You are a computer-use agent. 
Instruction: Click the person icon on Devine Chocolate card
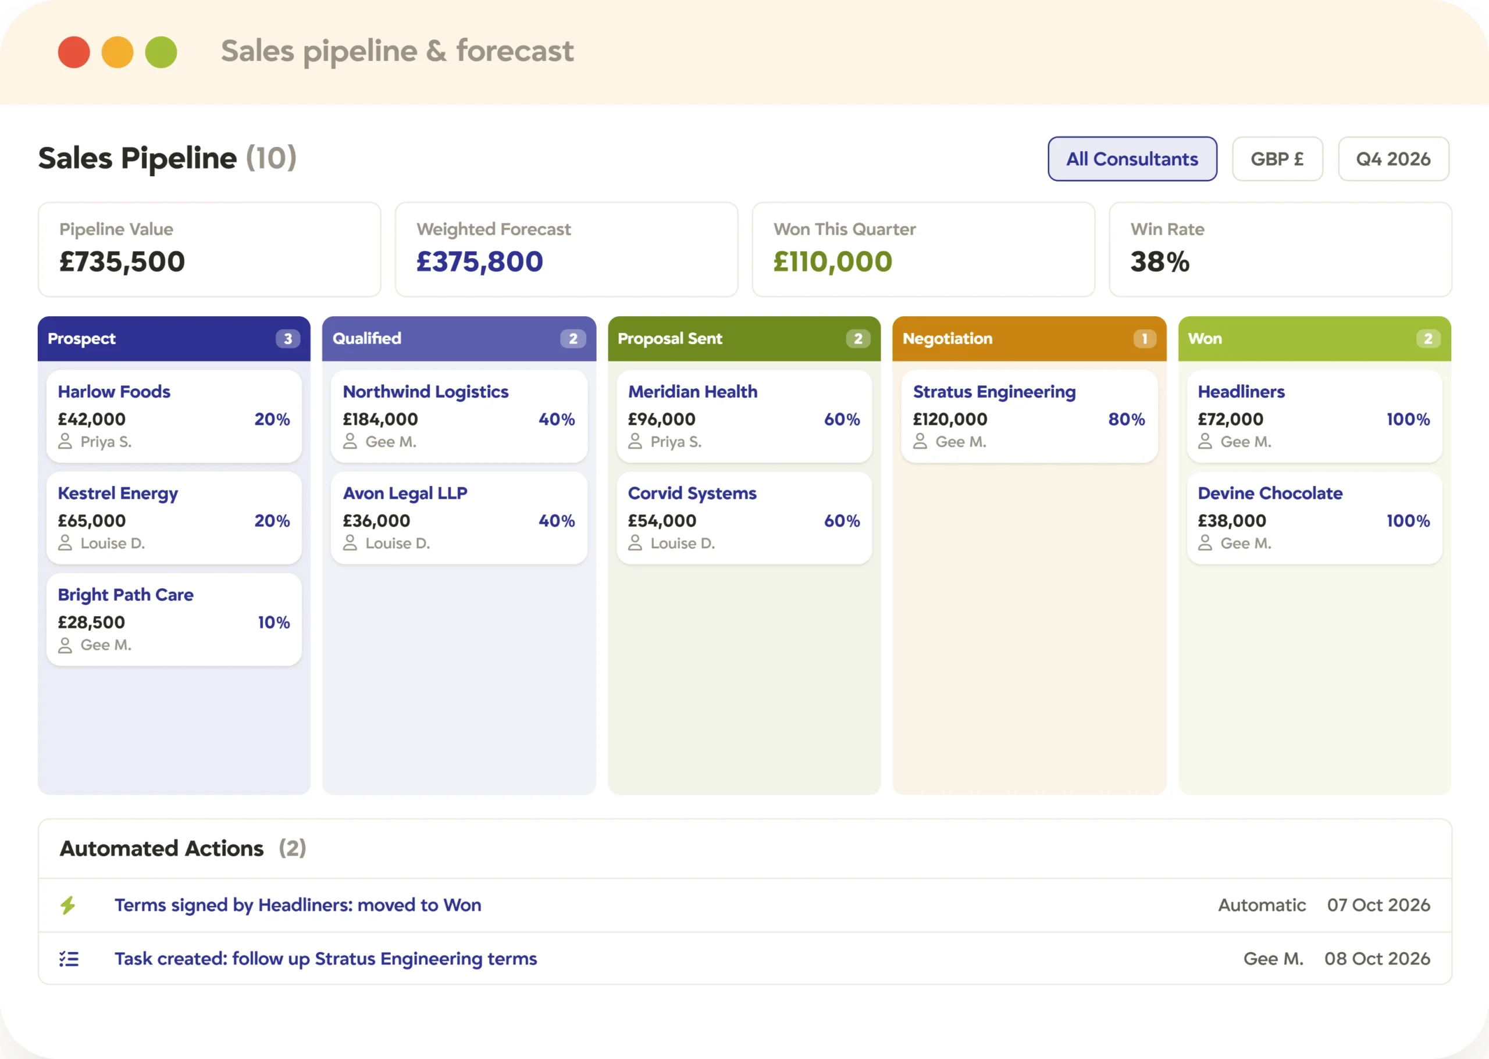tap(1205, 543)
